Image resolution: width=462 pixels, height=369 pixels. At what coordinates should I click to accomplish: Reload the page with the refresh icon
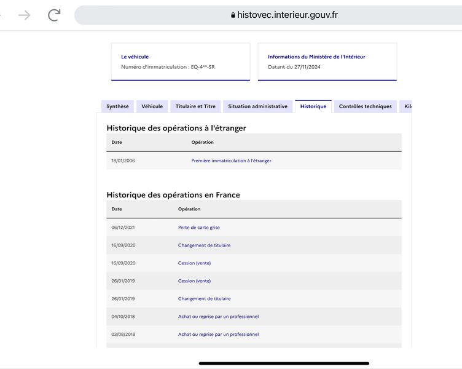tap(54, 15)
